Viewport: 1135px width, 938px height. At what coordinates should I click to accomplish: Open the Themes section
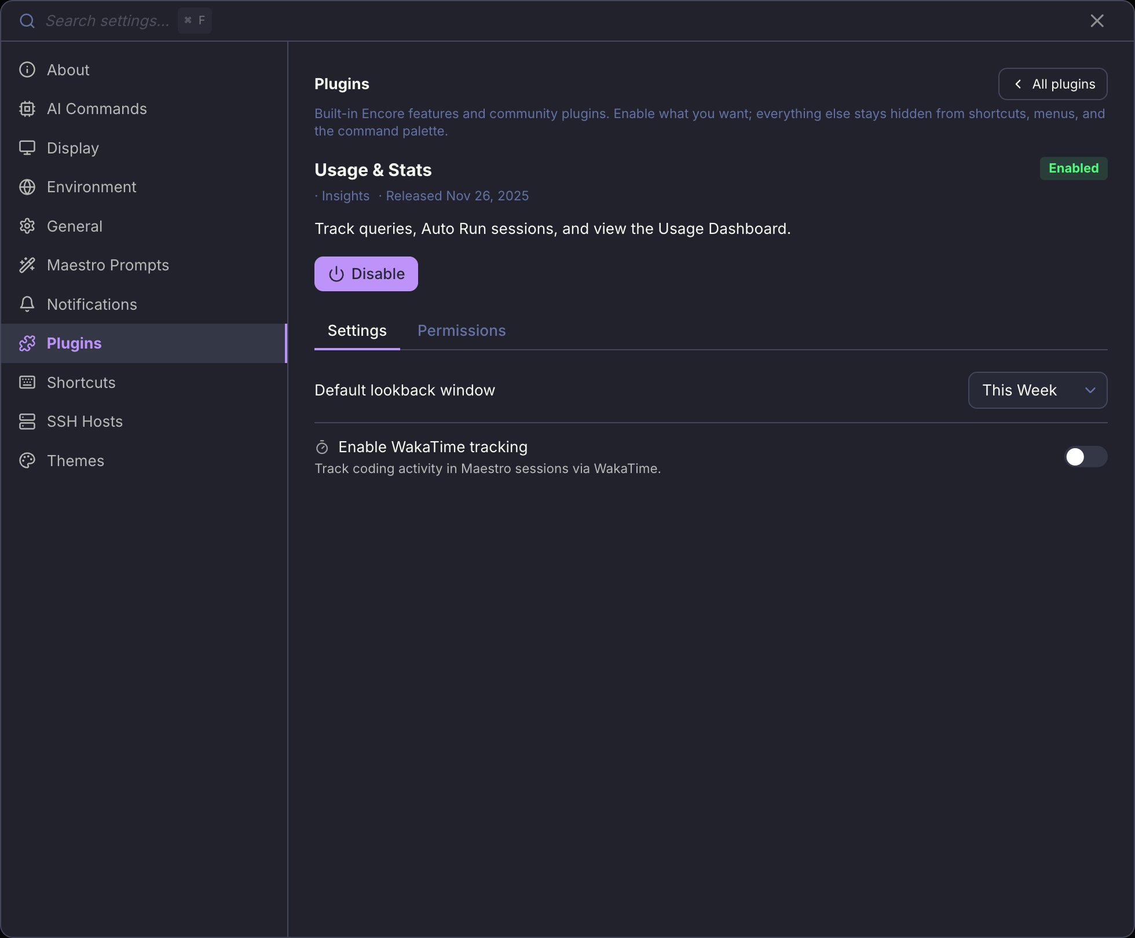144,460
